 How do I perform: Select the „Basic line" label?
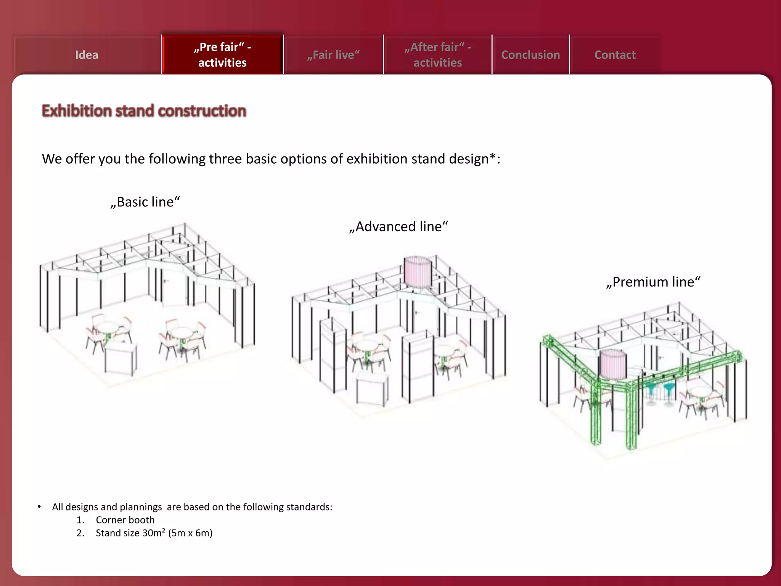coord(145,202)
